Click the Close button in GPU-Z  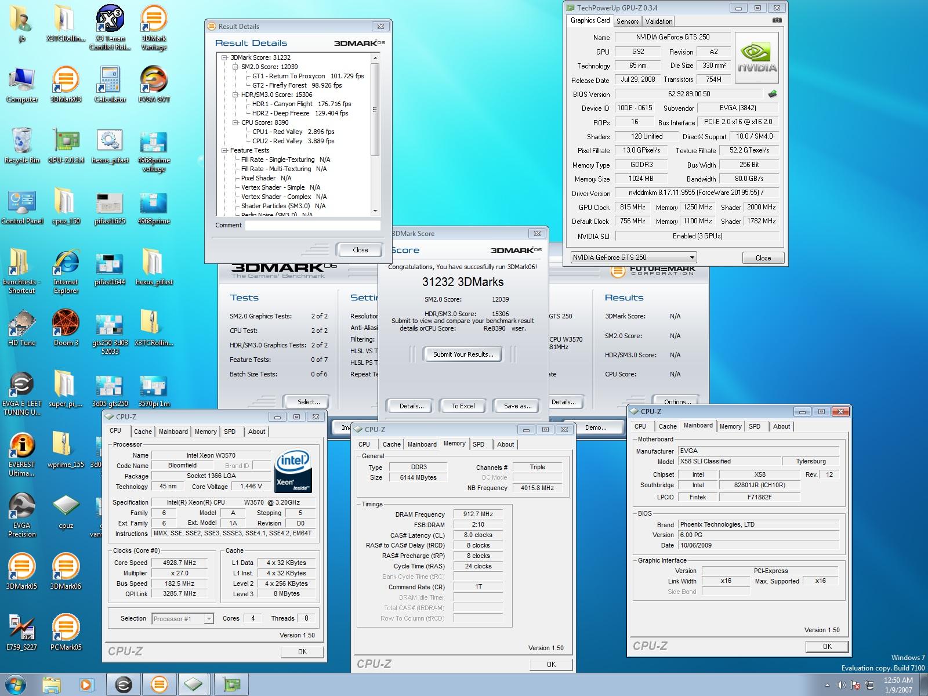tap(763, 258)
